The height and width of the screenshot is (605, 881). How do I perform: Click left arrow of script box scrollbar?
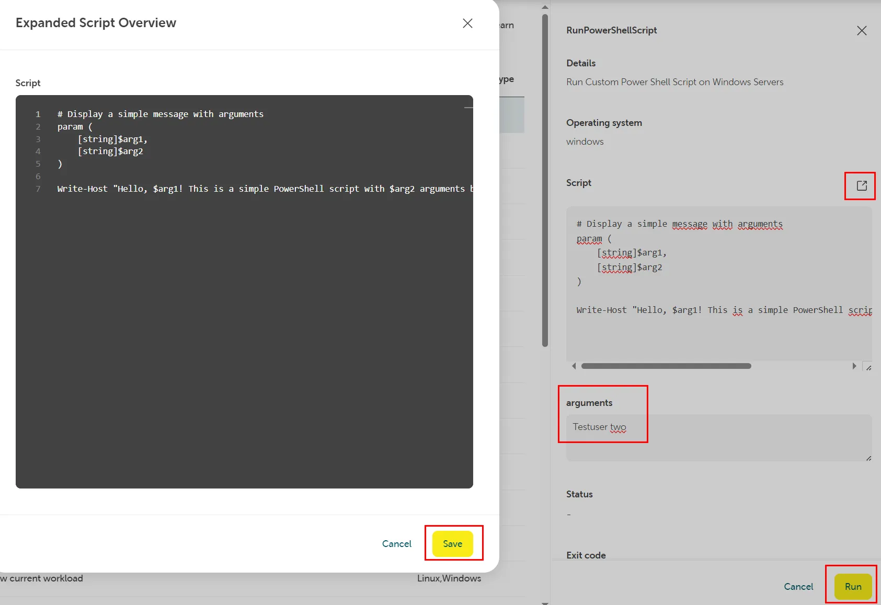tap(574, 366)
